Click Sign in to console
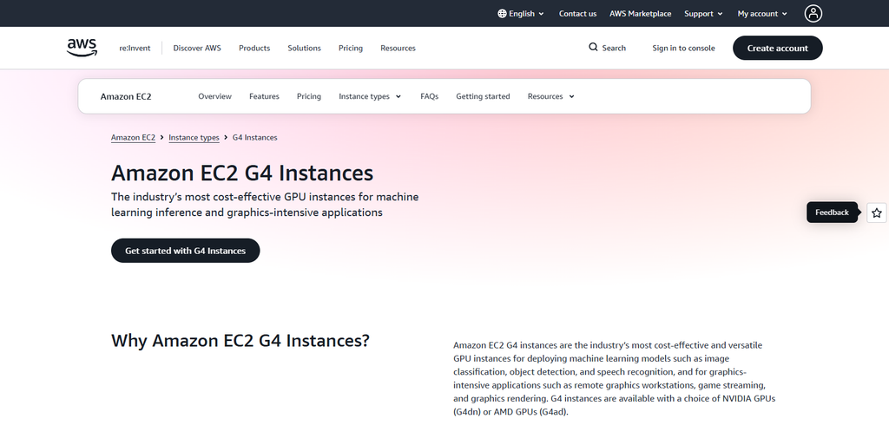 [684, 49]
